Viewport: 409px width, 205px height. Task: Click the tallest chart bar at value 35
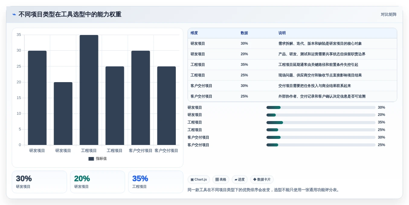pyautogui.click(x=89, y=90)
